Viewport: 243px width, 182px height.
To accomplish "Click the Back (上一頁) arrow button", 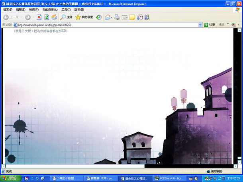I will point(11,17).
